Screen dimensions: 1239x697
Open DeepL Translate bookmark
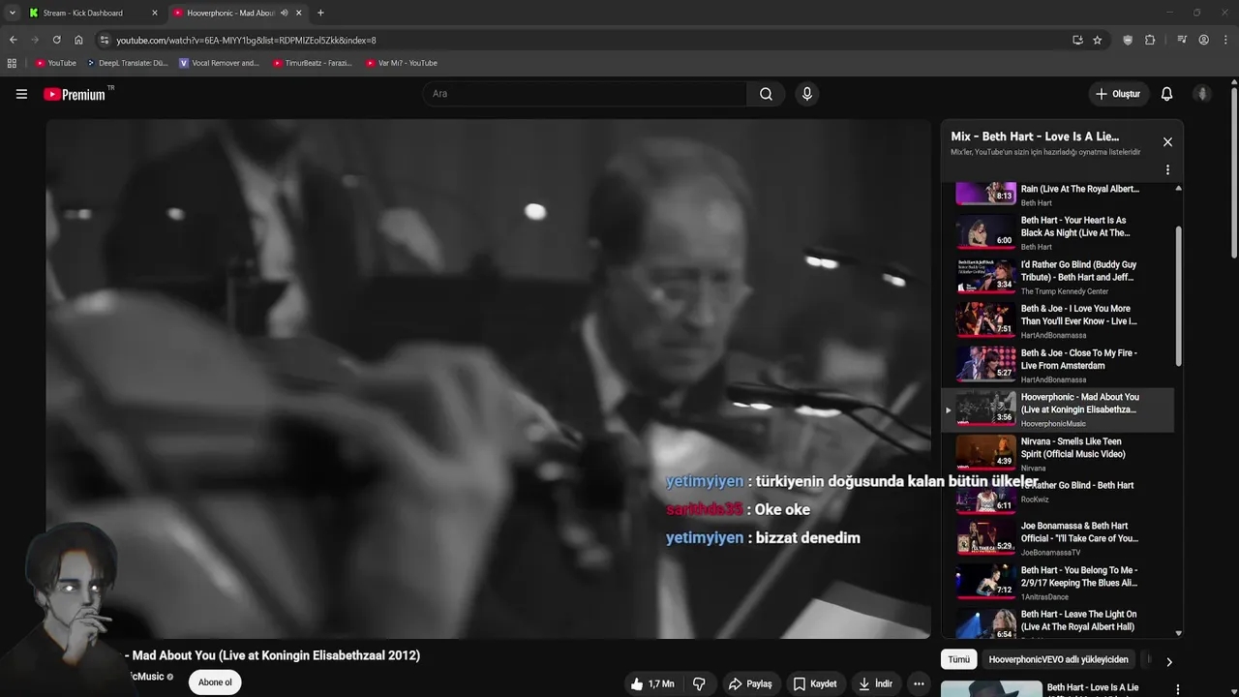point(128,63)
